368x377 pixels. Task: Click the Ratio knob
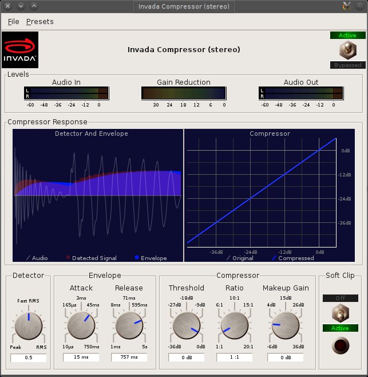(x=234, y=325)
